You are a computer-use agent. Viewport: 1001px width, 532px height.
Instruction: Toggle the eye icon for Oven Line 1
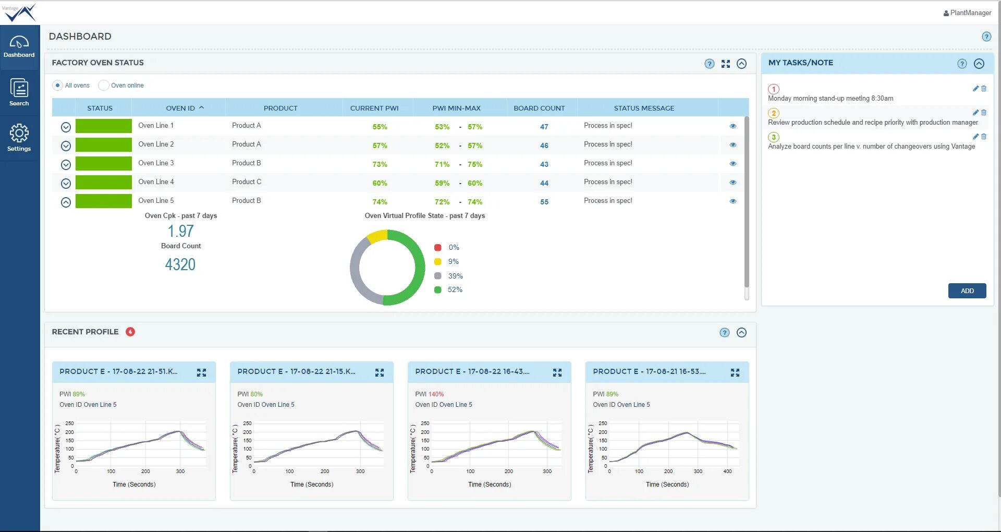pyautogui.click(x=733, y=126)
